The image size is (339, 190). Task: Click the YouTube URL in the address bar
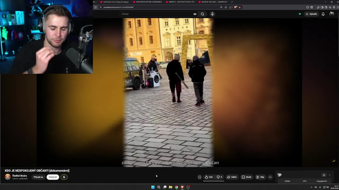pos(118,7)
